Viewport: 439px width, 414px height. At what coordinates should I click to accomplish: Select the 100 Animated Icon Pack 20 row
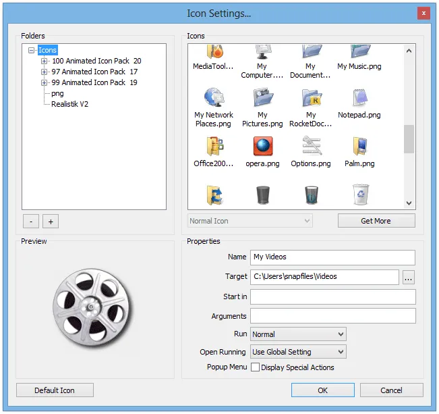pyautogui.click(x=96, y=61)
